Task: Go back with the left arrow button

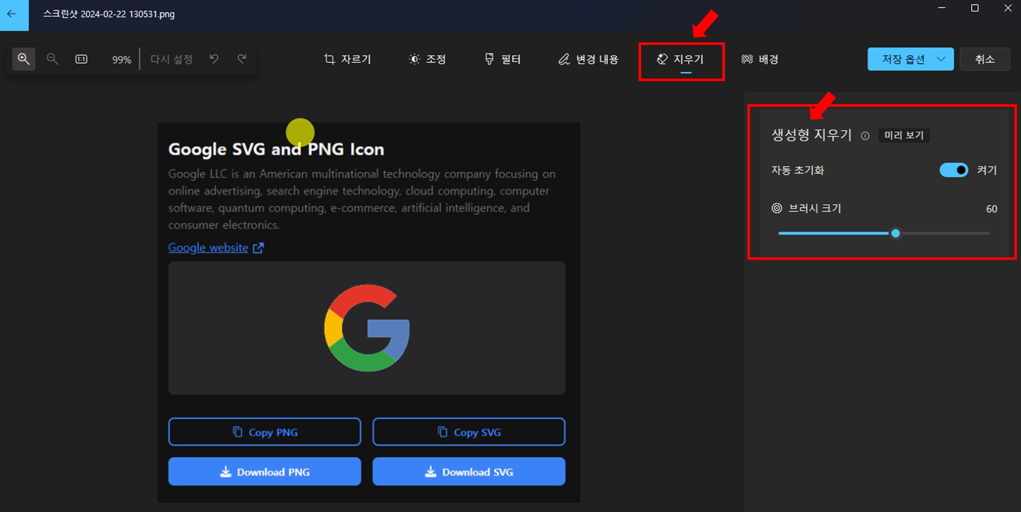Action: click(x=14, y=15)
